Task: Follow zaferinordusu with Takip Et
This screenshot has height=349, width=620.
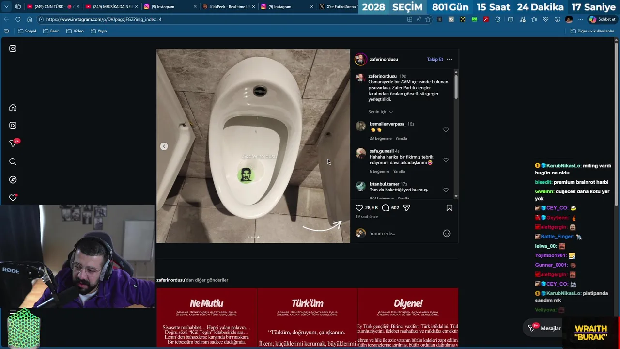Action: [435, 59]
